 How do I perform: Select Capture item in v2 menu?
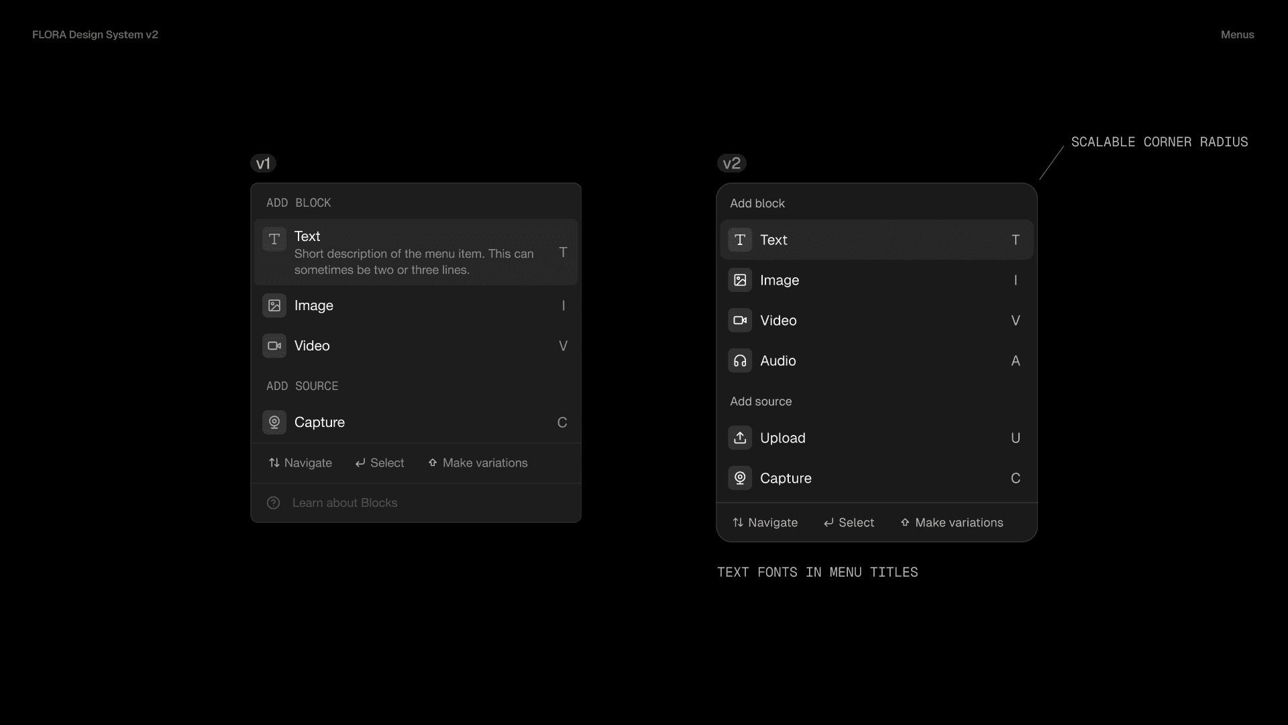[x=875, y=479]
